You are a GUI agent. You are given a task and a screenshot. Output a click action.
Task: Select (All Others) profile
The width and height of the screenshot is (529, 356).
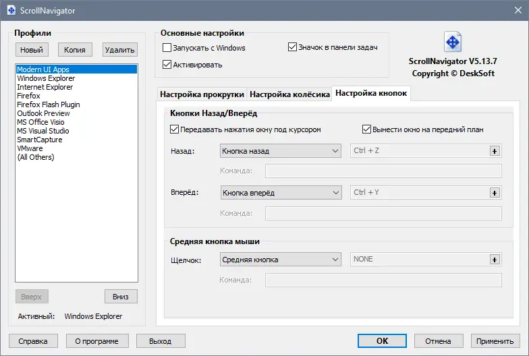(x=77, y=157)
